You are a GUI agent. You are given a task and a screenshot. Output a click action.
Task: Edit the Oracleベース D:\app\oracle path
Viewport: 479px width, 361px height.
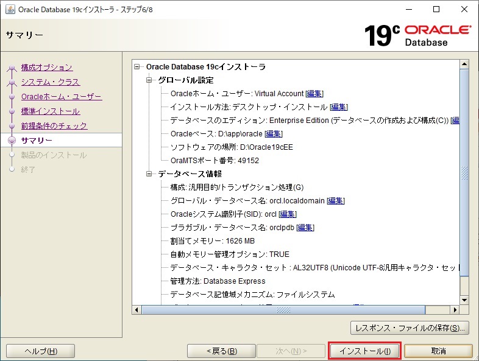click(x=274, y=134)
